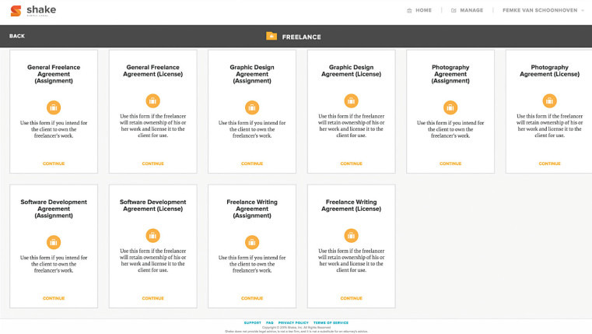Viewport: 592px width, 334px height.
Task: Open the FAQ footer link
Action: [x=270, y=322]
